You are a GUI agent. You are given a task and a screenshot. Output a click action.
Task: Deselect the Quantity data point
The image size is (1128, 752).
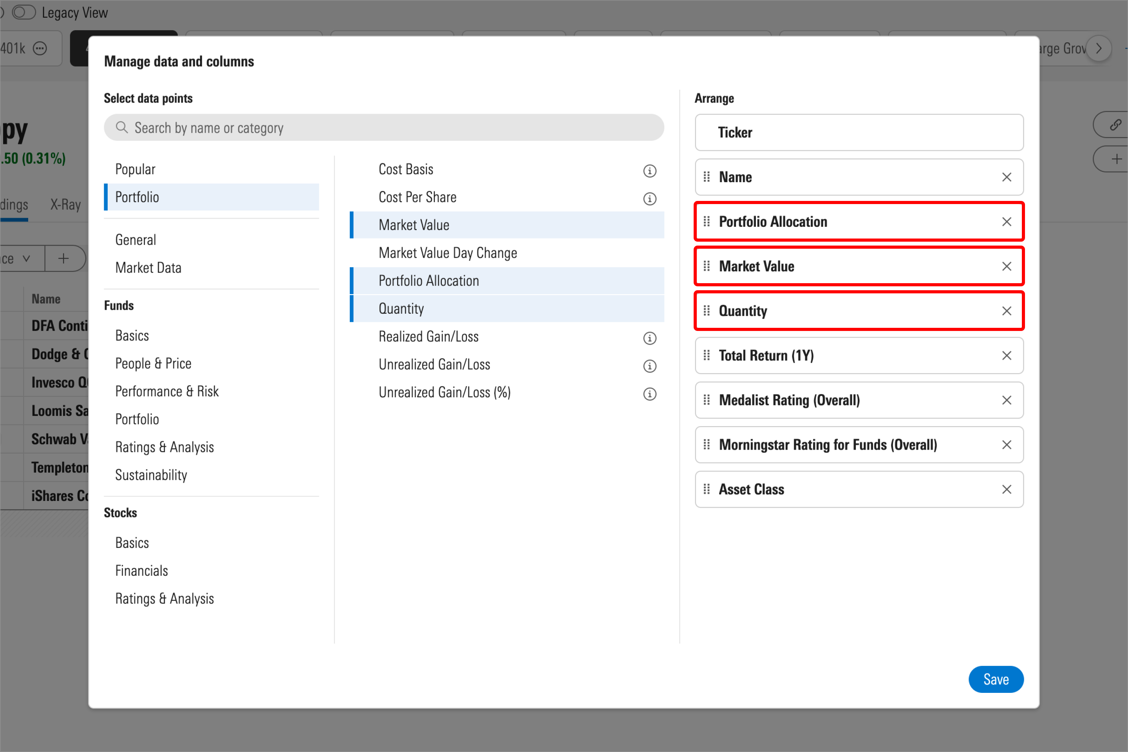click(x=507, y=308)
